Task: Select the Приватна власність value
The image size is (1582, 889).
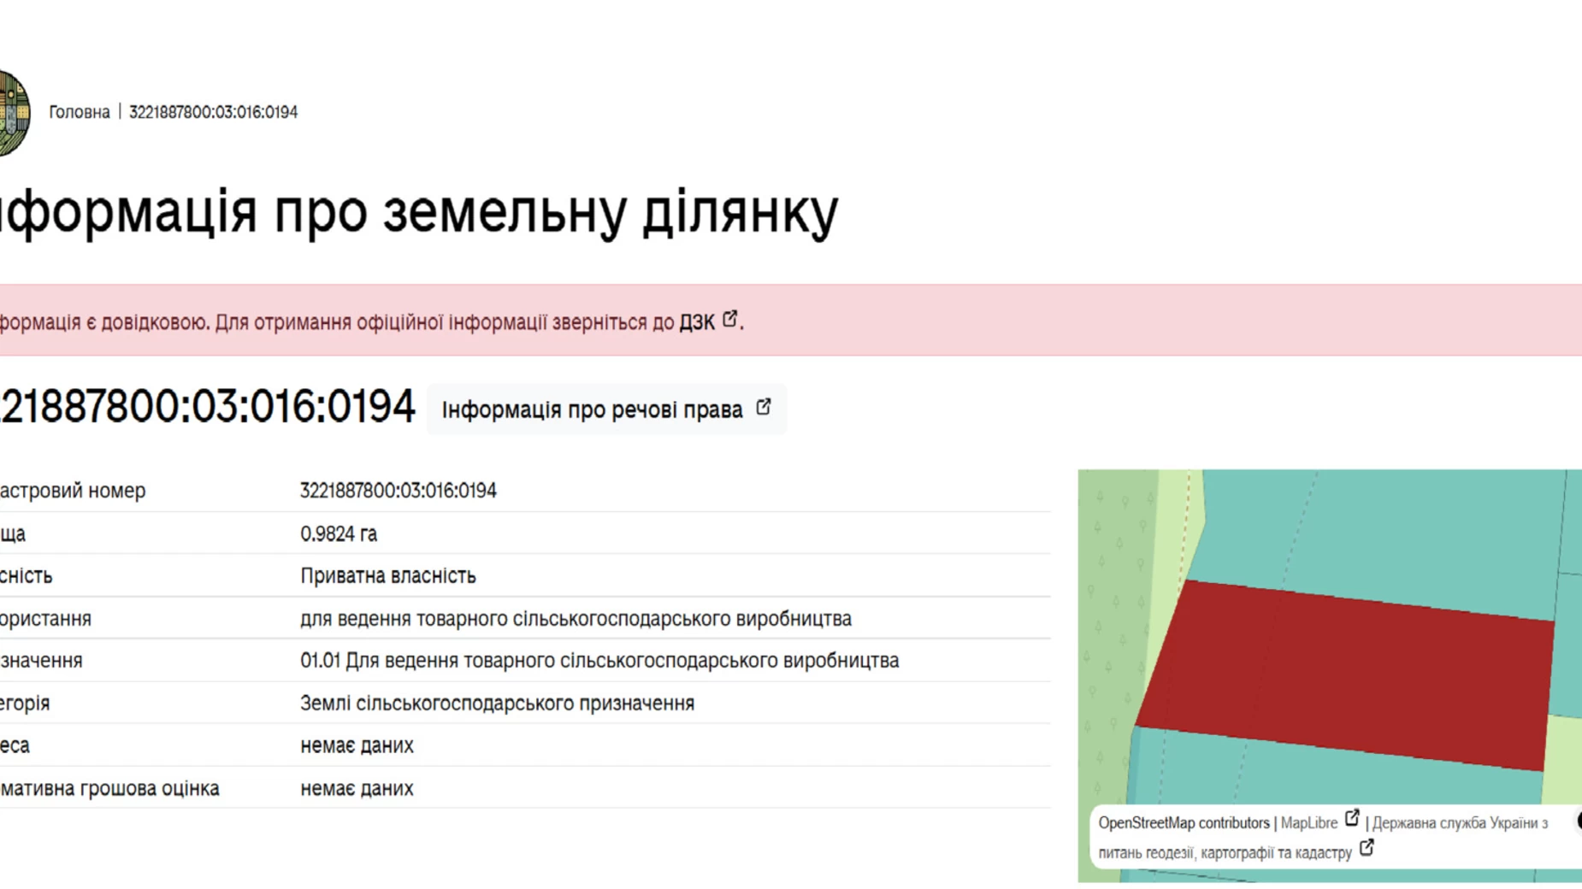Action: click(388, 575)
